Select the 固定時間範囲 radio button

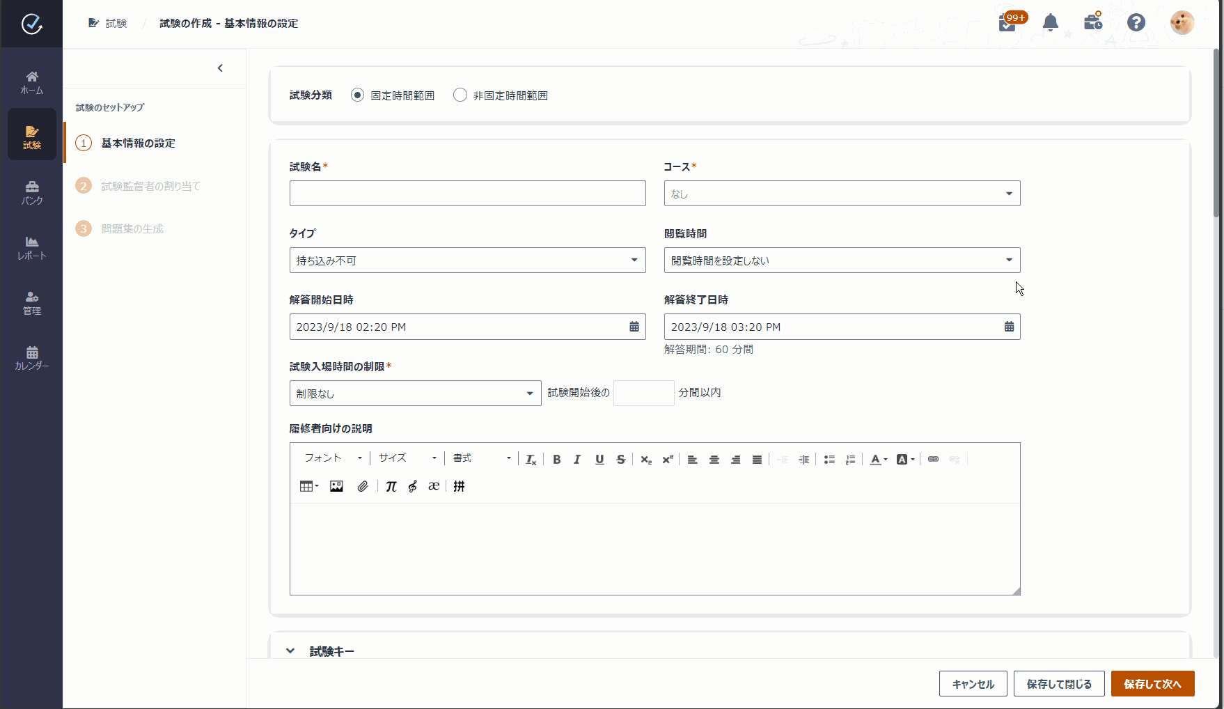click(x=357, y=95)
